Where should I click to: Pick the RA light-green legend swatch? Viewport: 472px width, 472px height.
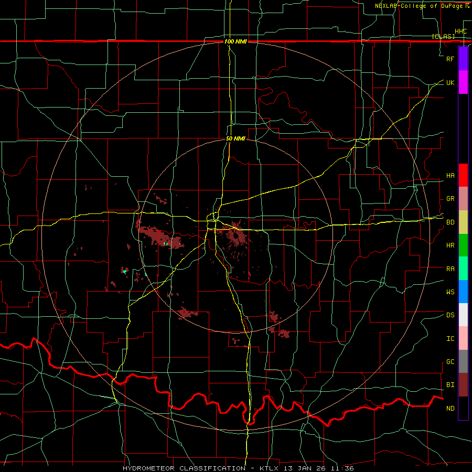(x=463, y=269)
